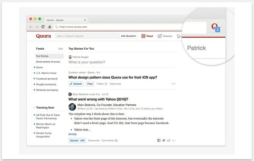Open the iOS app design pattern question
Image resolution: width=254 pixels, height=161 pixels.
[112, 77]
